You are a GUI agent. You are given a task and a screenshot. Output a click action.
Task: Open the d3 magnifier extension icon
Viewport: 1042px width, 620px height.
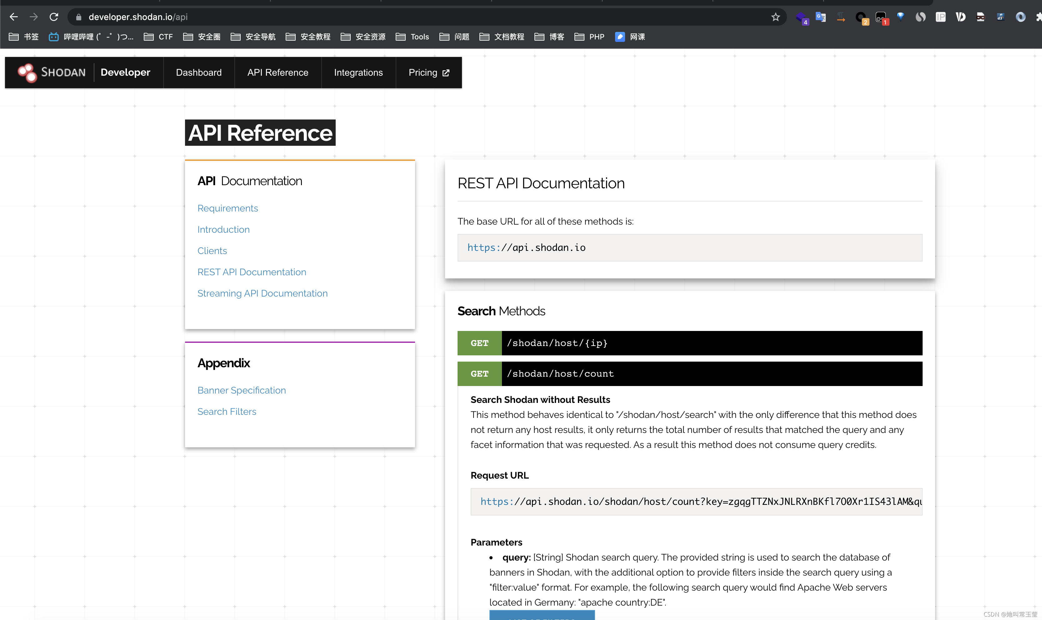(x=1000, y=17)
